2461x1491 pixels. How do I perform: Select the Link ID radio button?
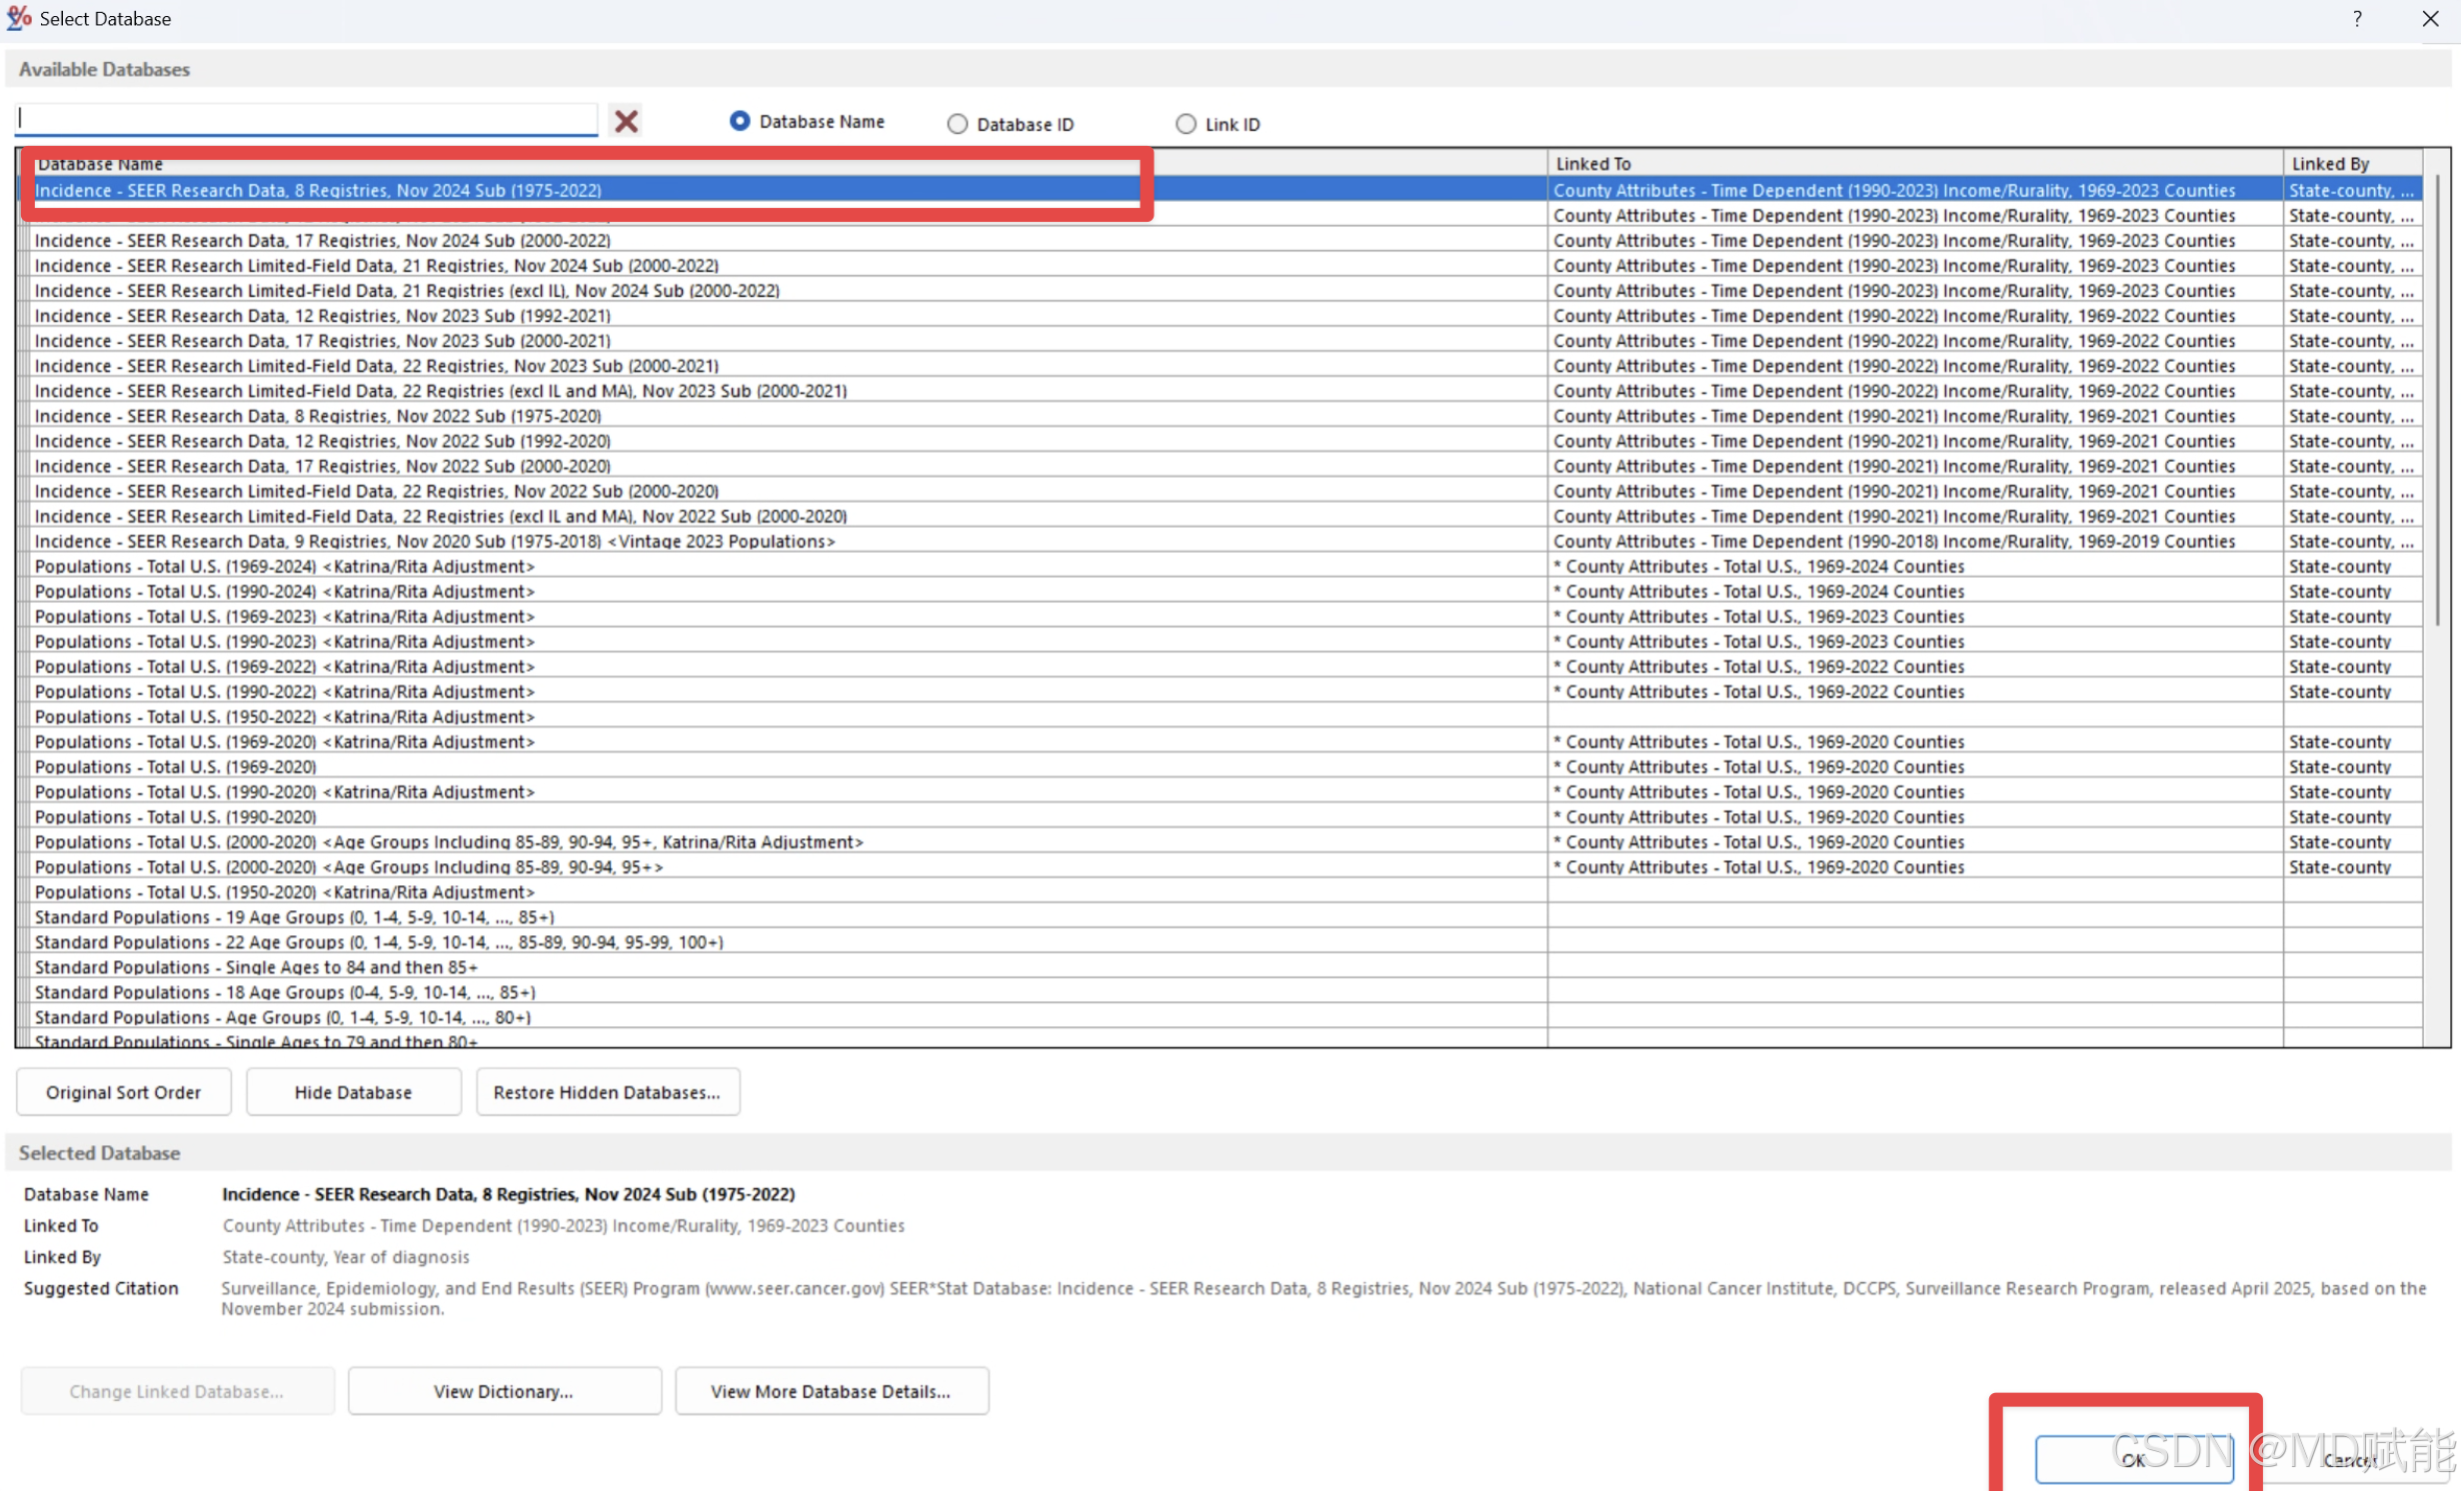(x=1185, y=124)
